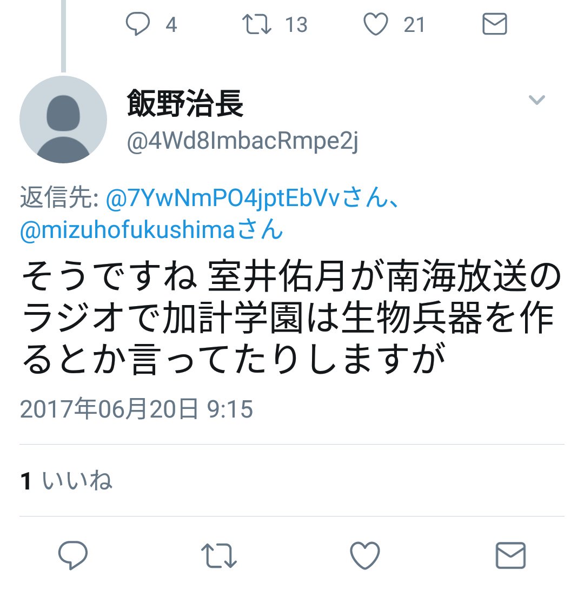Share 飯野治長's tweet via bottom envelope icon

tap(511, 555)
